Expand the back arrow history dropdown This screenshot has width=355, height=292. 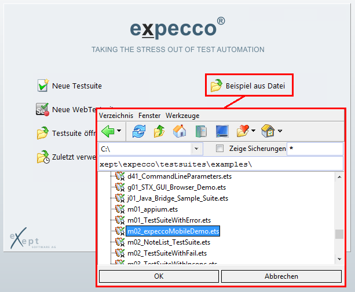pos(119,131)
